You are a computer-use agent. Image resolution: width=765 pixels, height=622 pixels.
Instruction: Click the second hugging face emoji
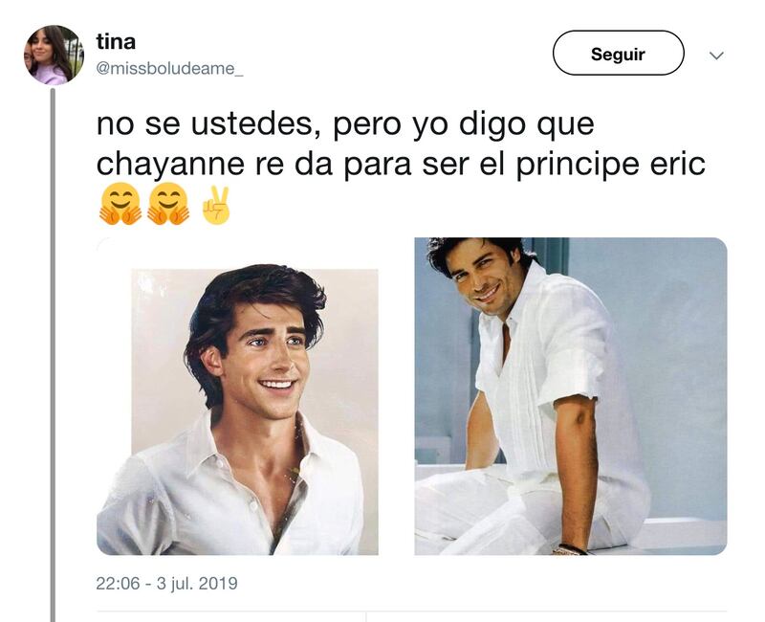(x=168, y=204)
